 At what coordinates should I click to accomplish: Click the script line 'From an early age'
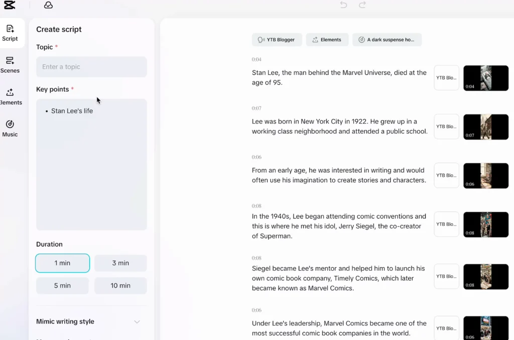pos(339,175)
